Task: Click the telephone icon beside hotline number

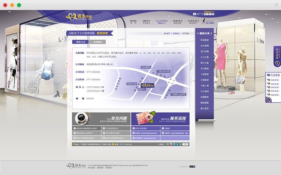Action: click(195, 14)
